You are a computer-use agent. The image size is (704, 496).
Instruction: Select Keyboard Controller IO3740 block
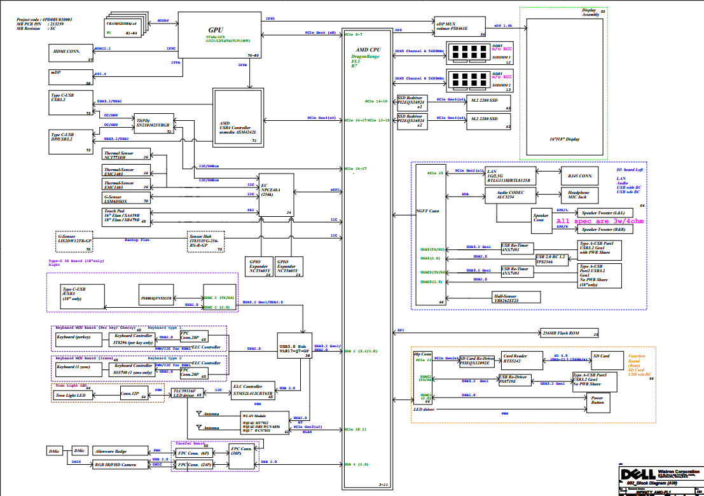coord(132,370)
